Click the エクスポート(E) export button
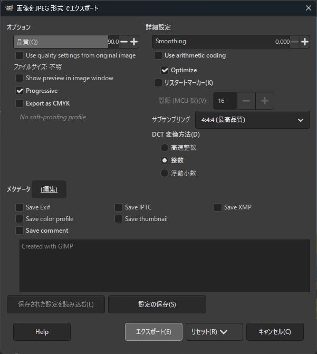The image size is (317, 354). click(153, 332)
